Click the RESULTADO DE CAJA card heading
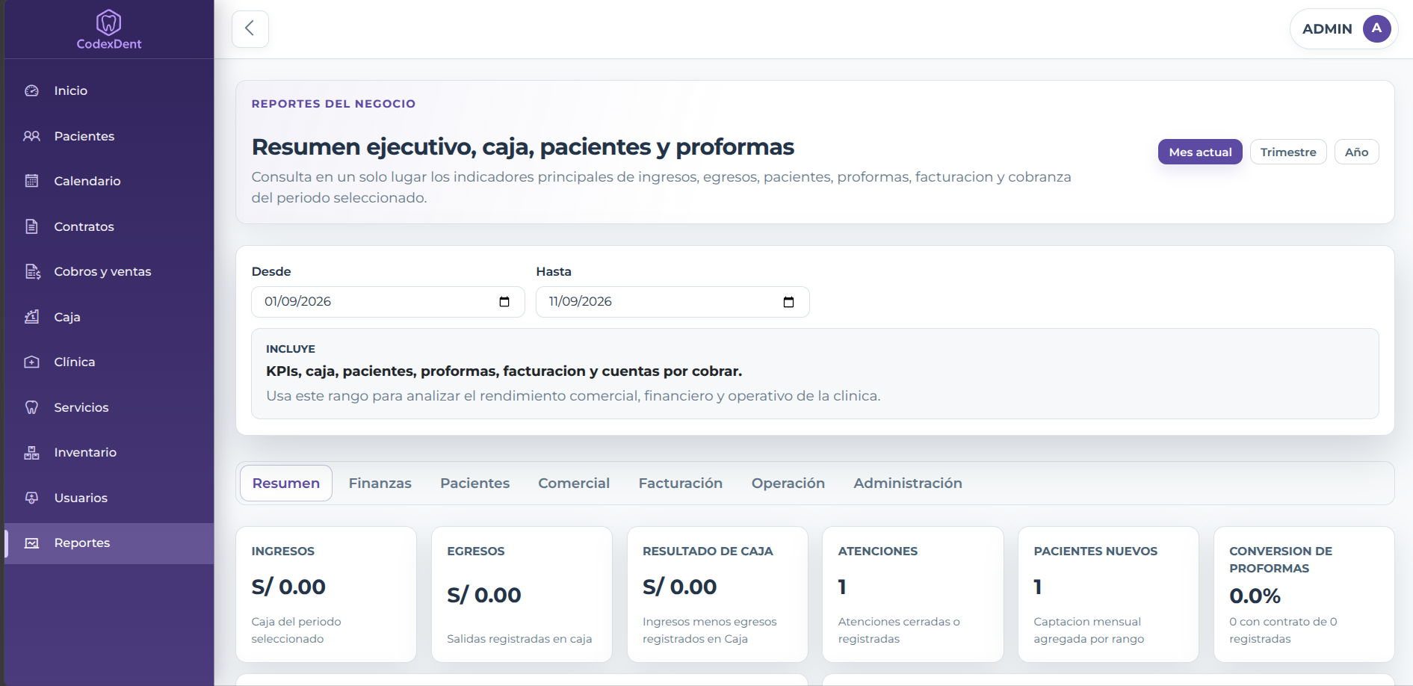1413x686 pixels. pyautogui.click(x=708, y=551)
